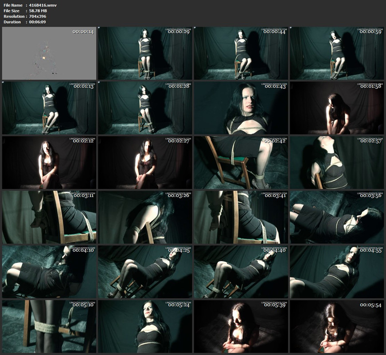Screen dimensions: 386x355
Task: View the frame captured at 00:04:40
Action: pyautogui.click(x=241, y=272)
